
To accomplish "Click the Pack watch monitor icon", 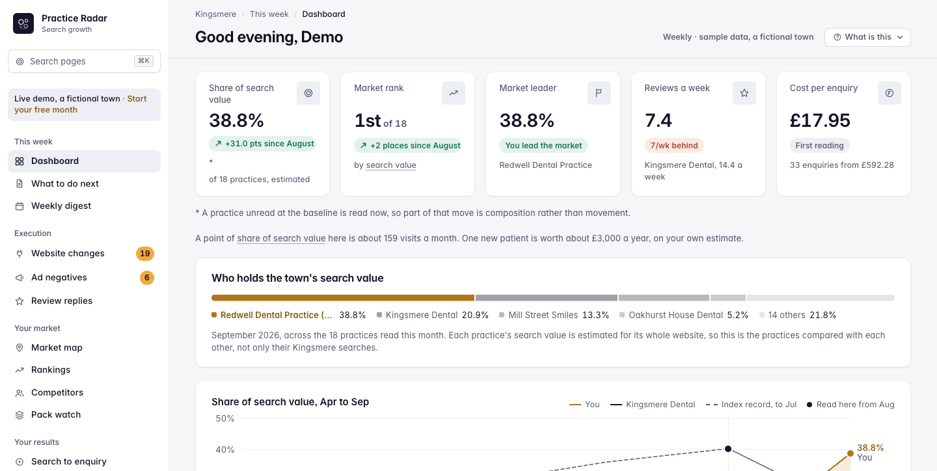I will pos(20,415).
